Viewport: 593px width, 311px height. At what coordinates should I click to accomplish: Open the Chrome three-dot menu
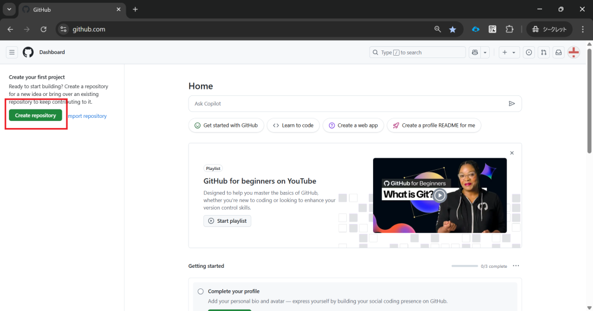tap(583, 29)
